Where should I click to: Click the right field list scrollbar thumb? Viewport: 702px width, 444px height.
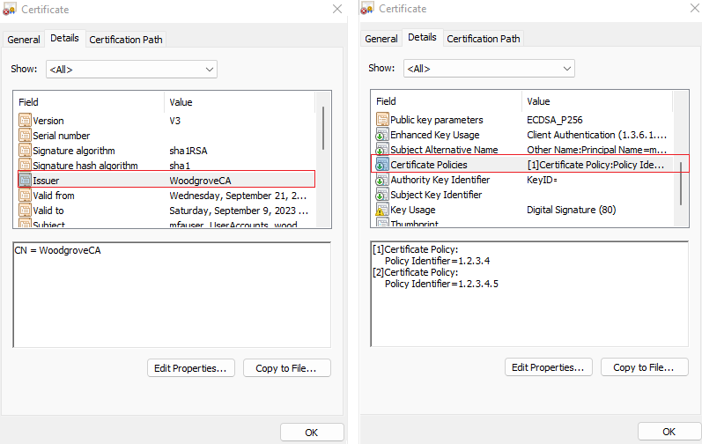(x=681, y=184)
